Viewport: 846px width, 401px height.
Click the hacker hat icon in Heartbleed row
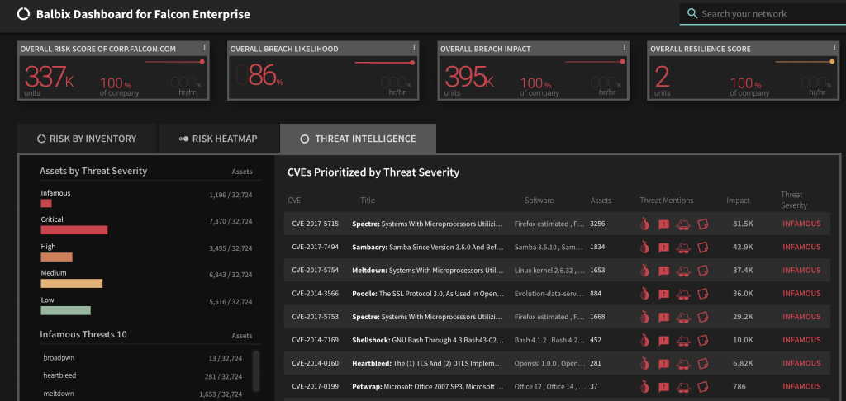tap(683, 363)
